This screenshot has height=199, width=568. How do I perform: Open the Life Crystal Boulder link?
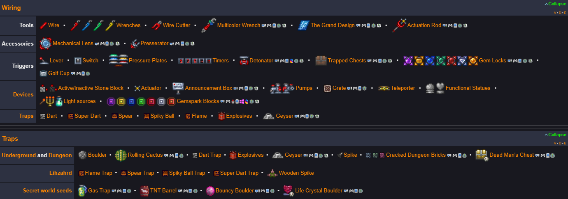319,191
